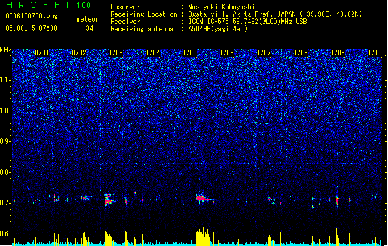Click the 0701 time marker
The height and width of the screenshot is (246, 388).
42,53
